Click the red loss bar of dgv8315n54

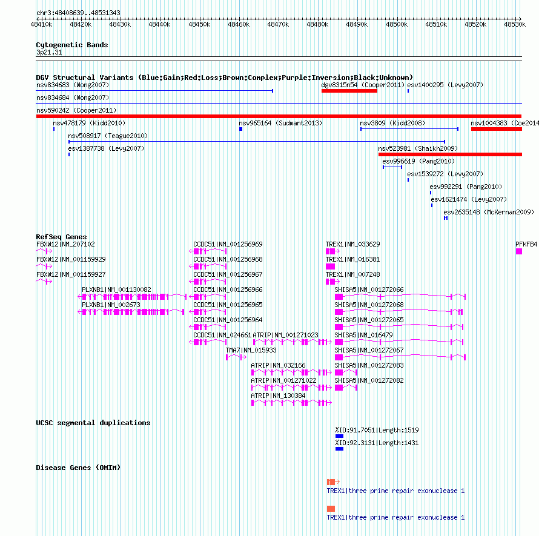coord(349,91)
